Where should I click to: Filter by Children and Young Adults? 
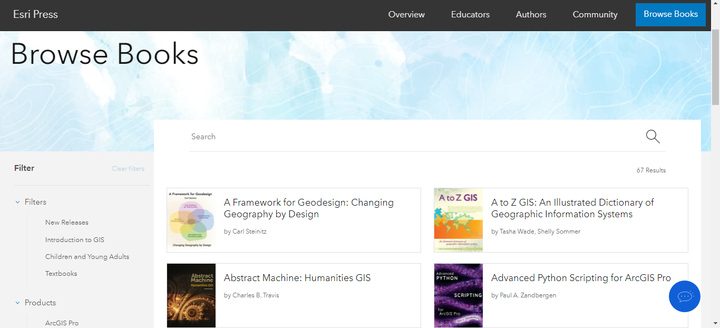[87, 257]
